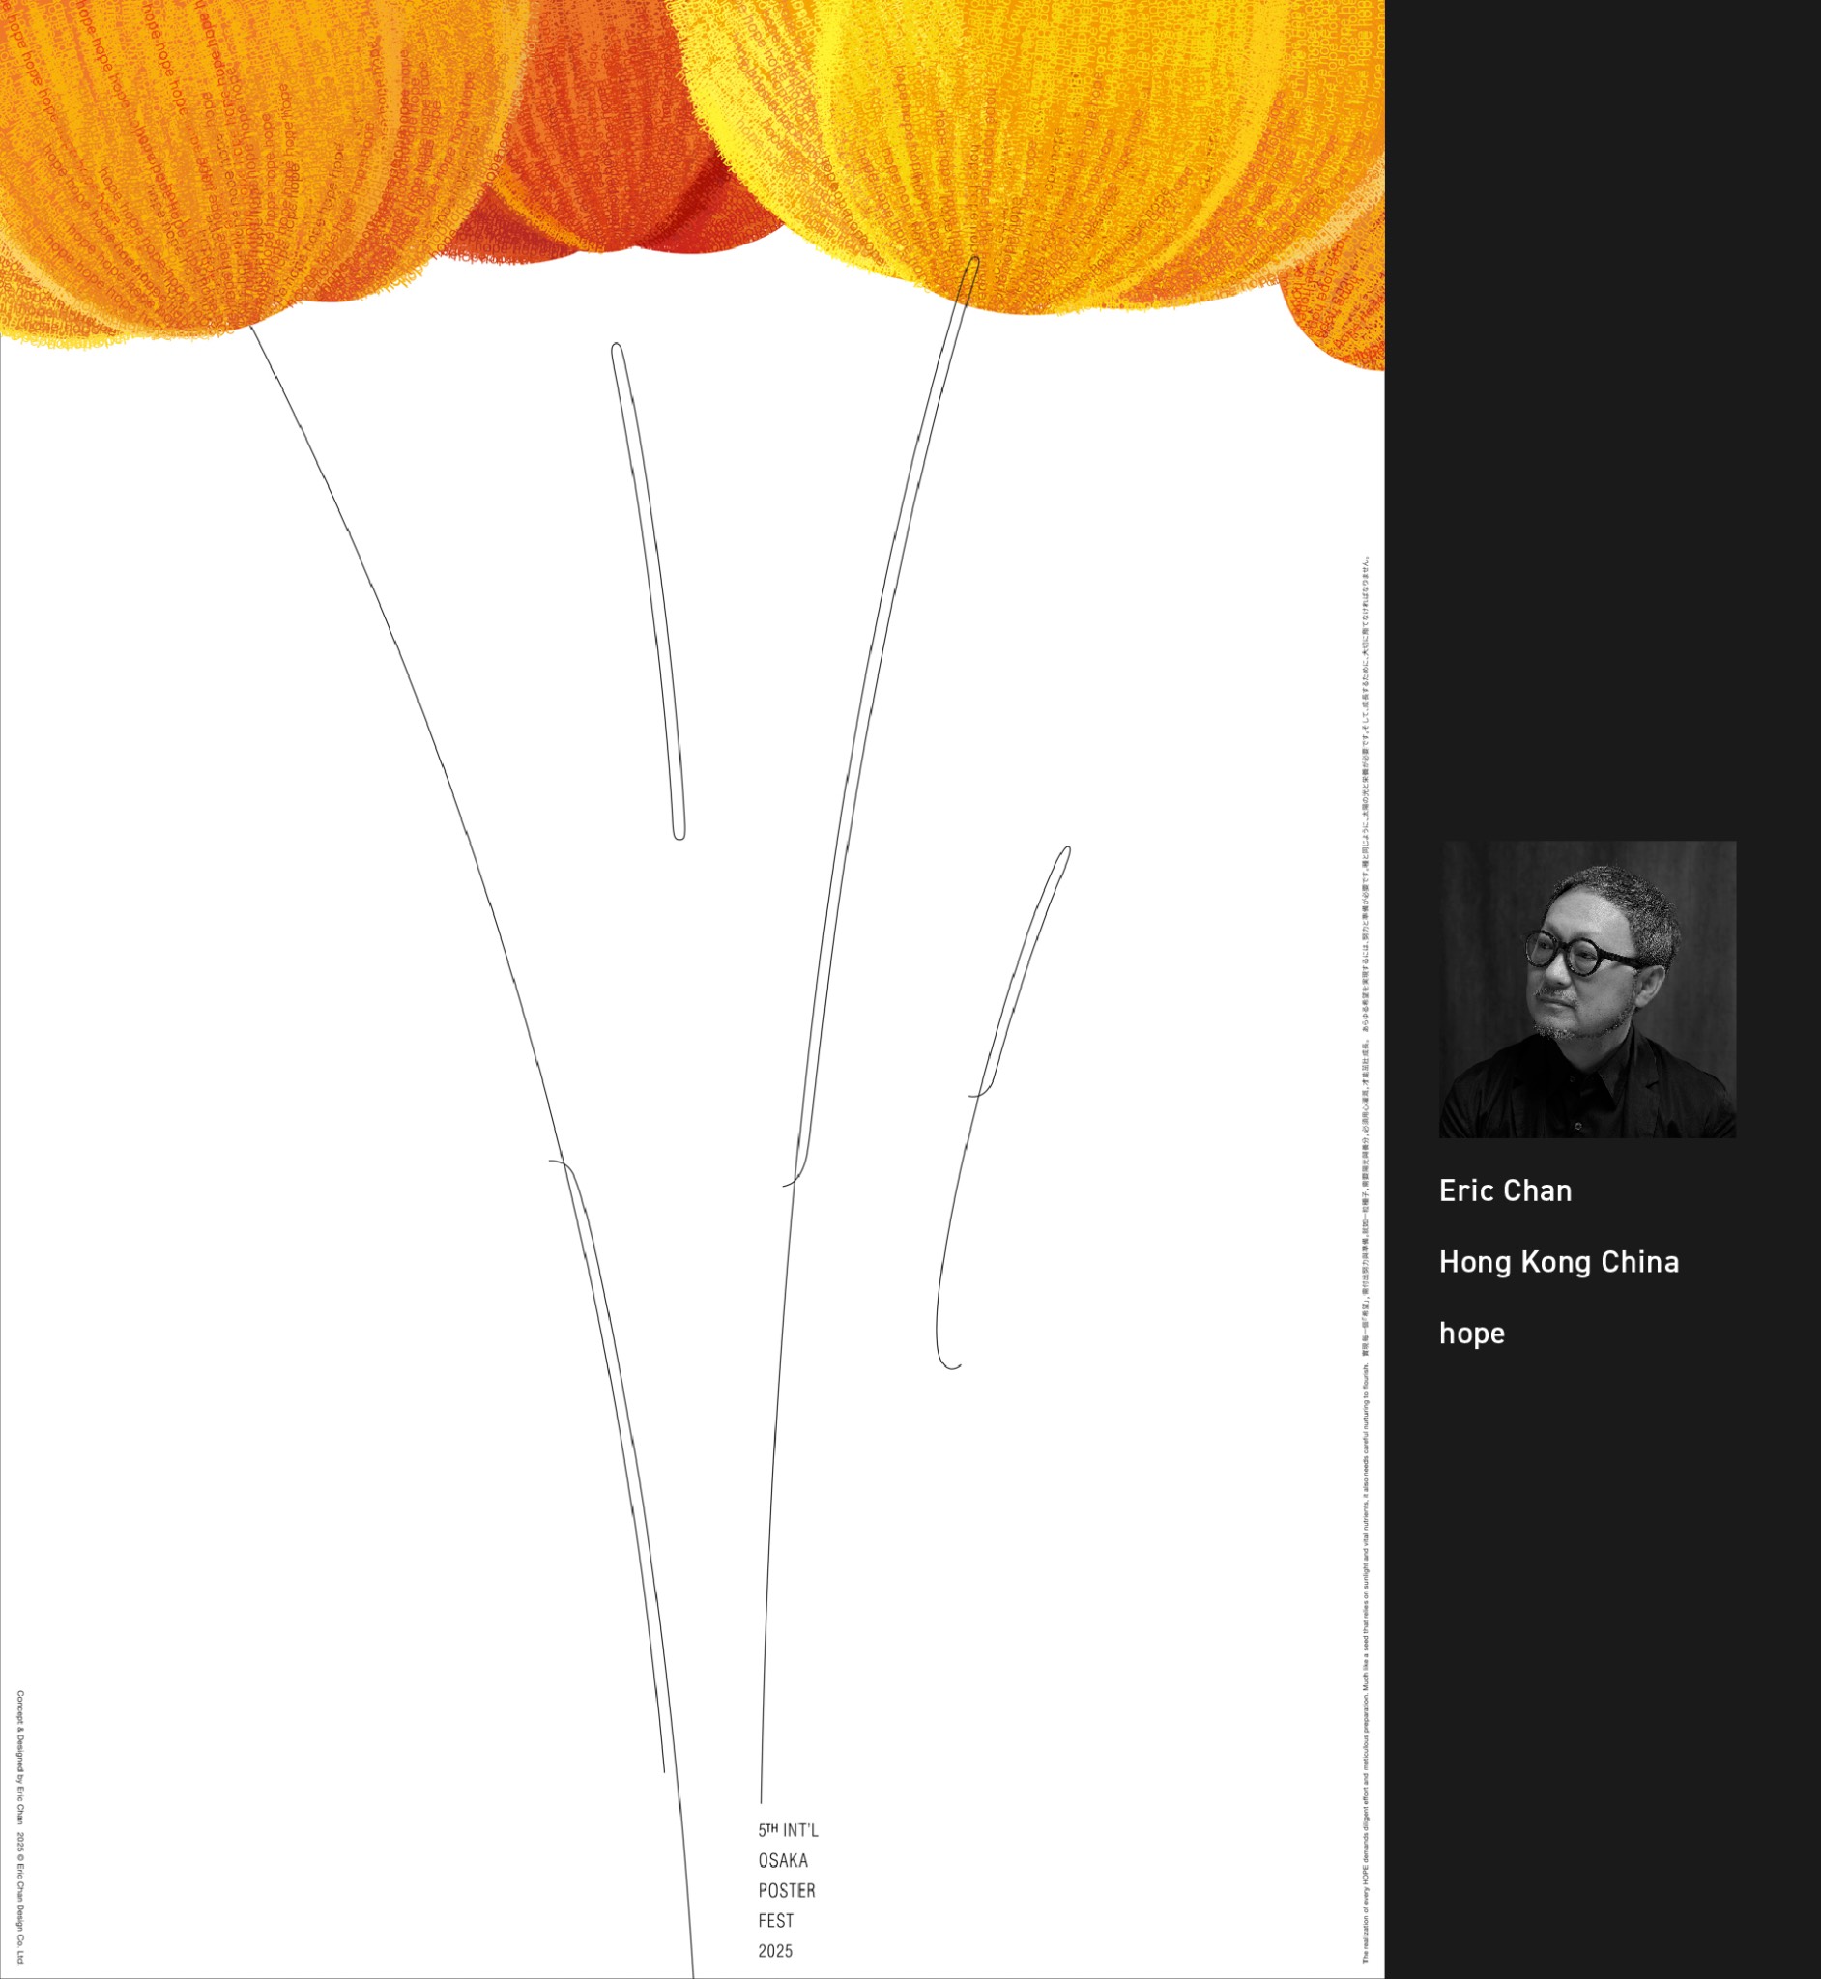Viewport: 1821px width, 1979px height.
Task: Click the 'FEST' line on the poster
Action: pyautogui.click(x=775, y=1921)
